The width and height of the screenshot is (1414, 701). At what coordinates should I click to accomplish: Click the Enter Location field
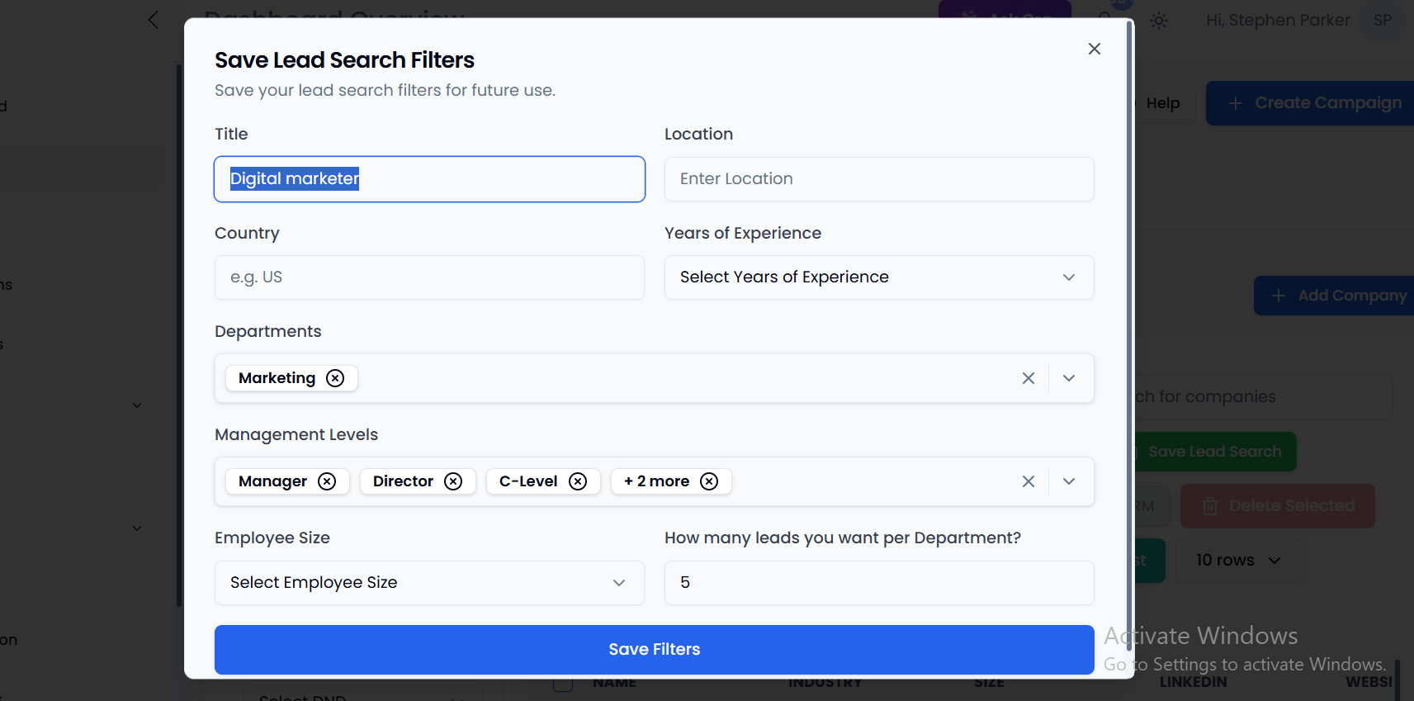point(878,179)
